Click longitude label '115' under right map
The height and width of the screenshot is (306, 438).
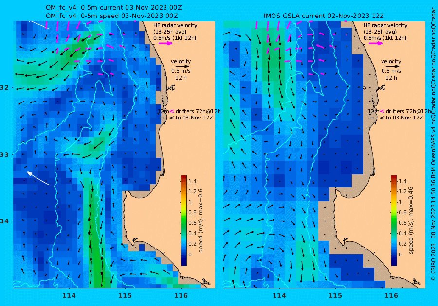[335, 295]
